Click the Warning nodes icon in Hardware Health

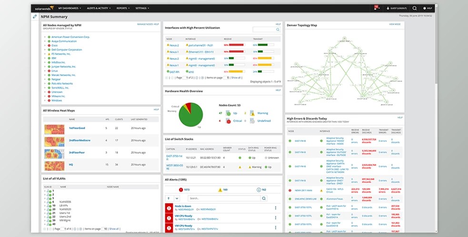tap(252, 113)
